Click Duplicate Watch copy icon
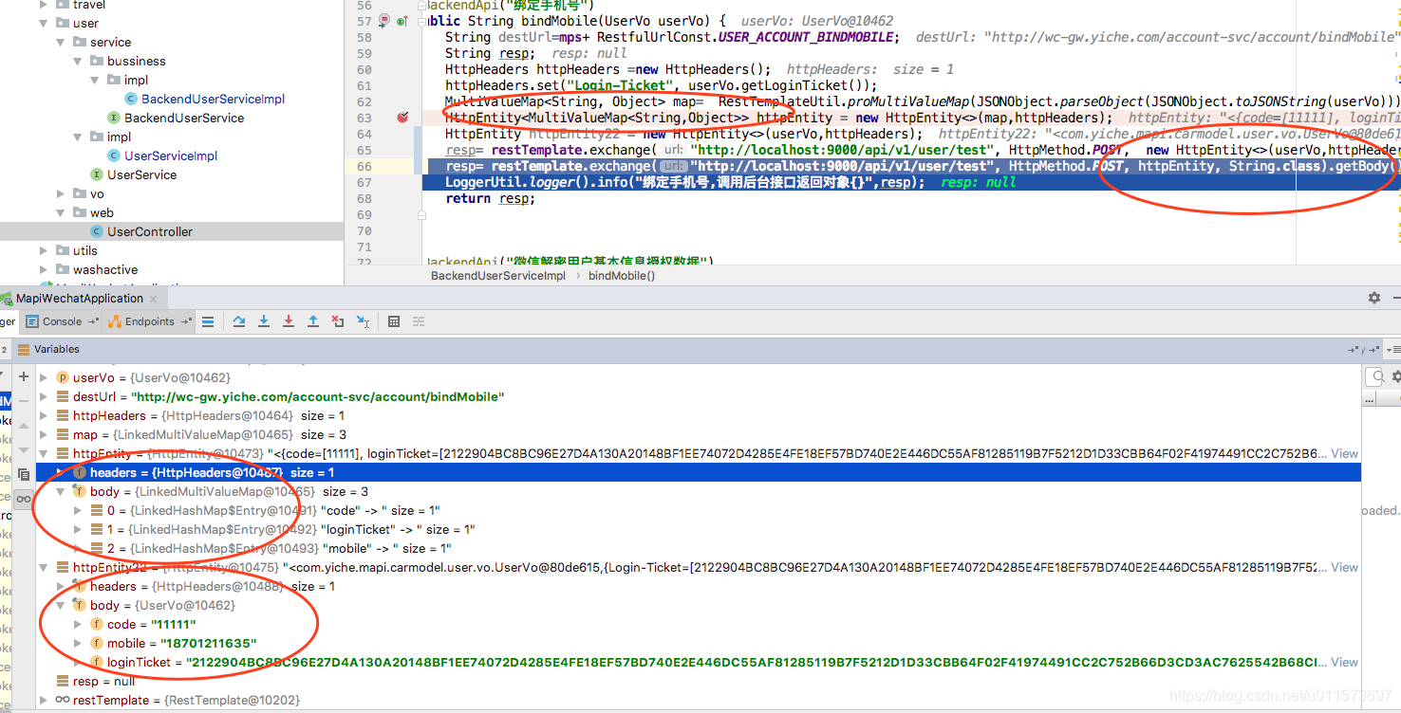The width and height of the screenshot is (1401, 713). pyautogui.click(x=24, y=474)
